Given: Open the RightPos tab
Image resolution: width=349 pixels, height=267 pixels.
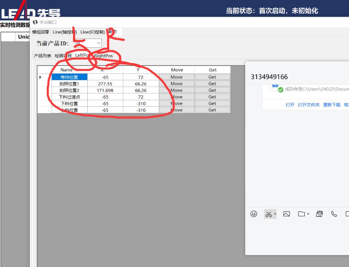Looking at the screenshot, I should tap(103, 56).
